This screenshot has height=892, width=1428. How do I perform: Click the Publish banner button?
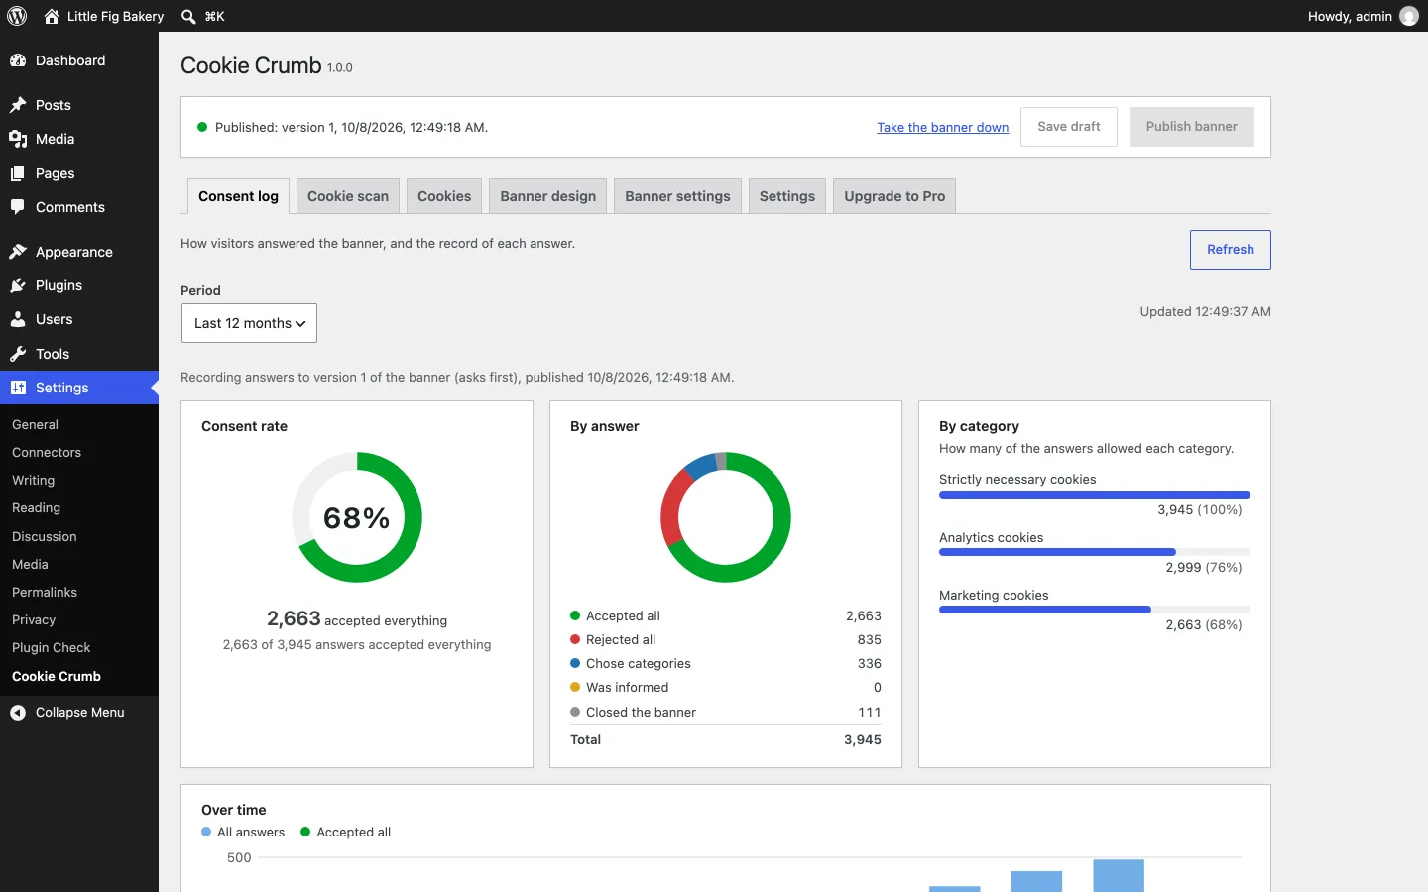[x=1192, y=127]
